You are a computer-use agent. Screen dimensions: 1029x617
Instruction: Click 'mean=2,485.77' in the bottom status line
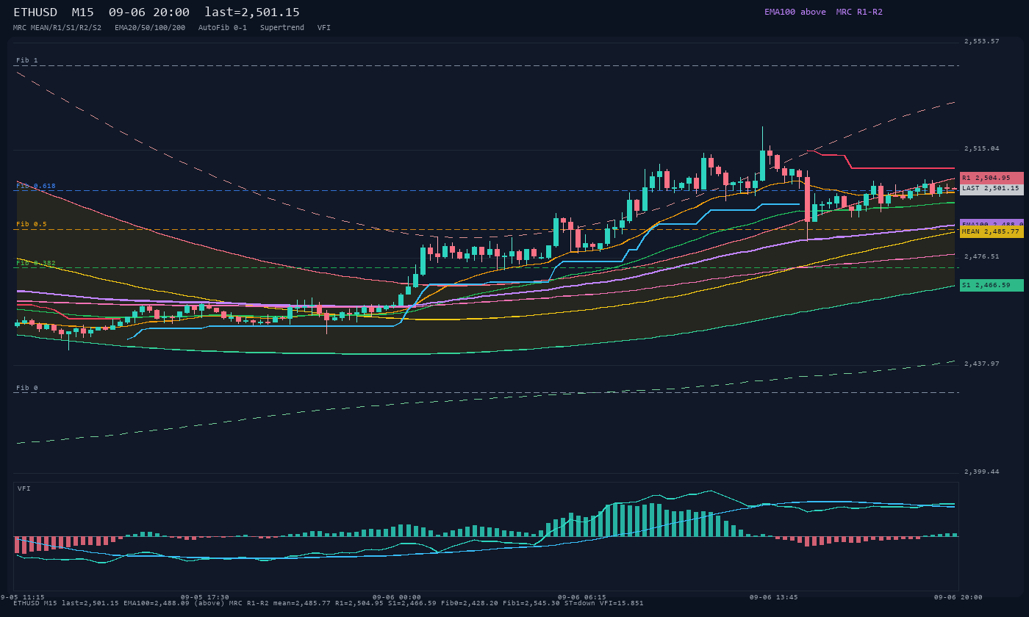tap(302, 603)
